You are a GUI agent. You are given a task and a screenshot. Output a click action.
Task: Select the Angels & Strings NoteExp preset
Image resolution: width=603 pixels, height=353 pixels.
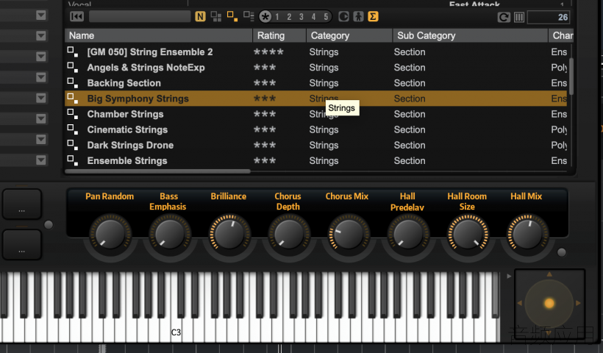pyautogui.click(x=146, y=68)
